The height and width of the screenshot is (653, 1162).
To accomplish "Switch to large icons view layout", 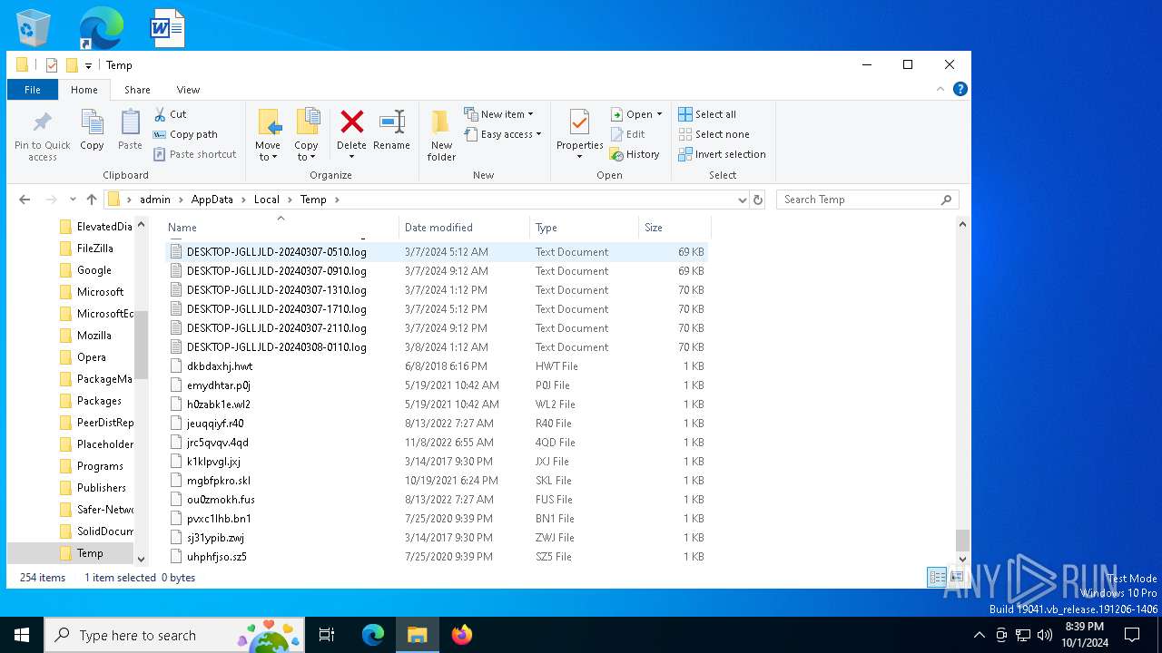I will [956, 578].
